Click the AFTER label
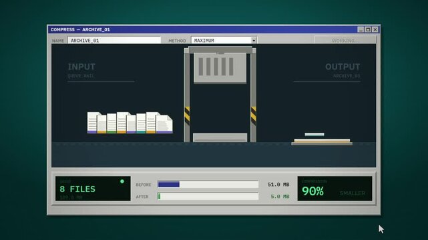 click(x=142, y=197)
